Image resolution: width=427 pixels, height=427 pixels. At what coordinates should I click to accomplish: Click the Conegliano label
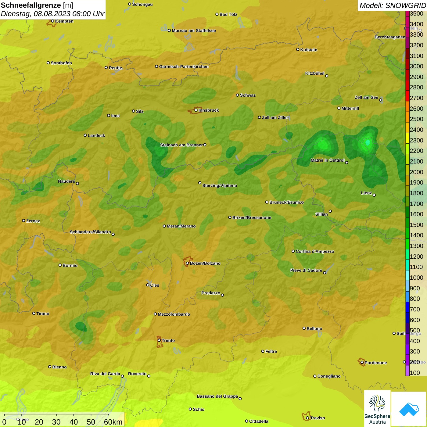[329, 376]
